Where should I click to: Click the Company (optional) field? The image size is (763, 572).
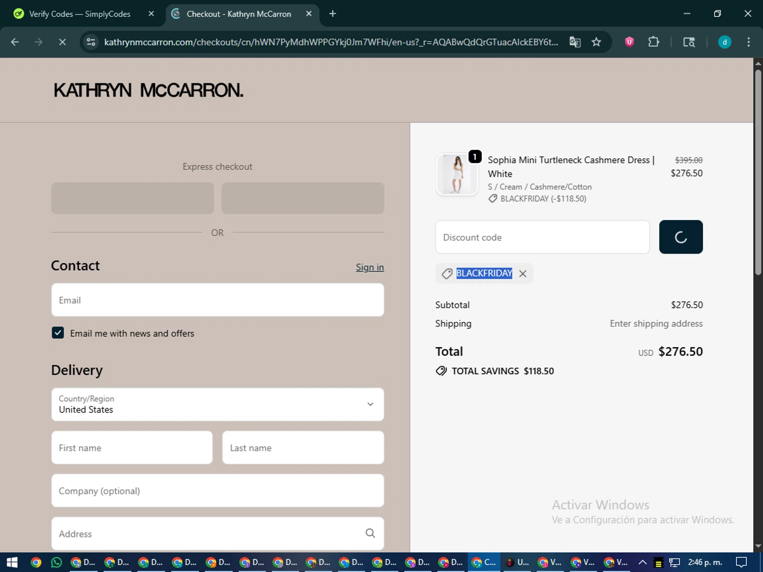tap(218, 491)
